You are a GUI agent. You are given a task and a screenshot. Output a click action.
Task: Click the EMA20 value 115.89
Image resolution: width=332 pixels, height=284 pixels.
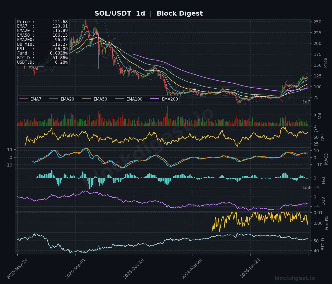click(60, 31)
